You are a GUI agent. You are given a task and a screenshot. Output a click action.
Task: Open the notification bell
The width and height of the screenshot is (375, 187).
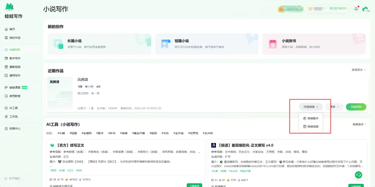356,9
